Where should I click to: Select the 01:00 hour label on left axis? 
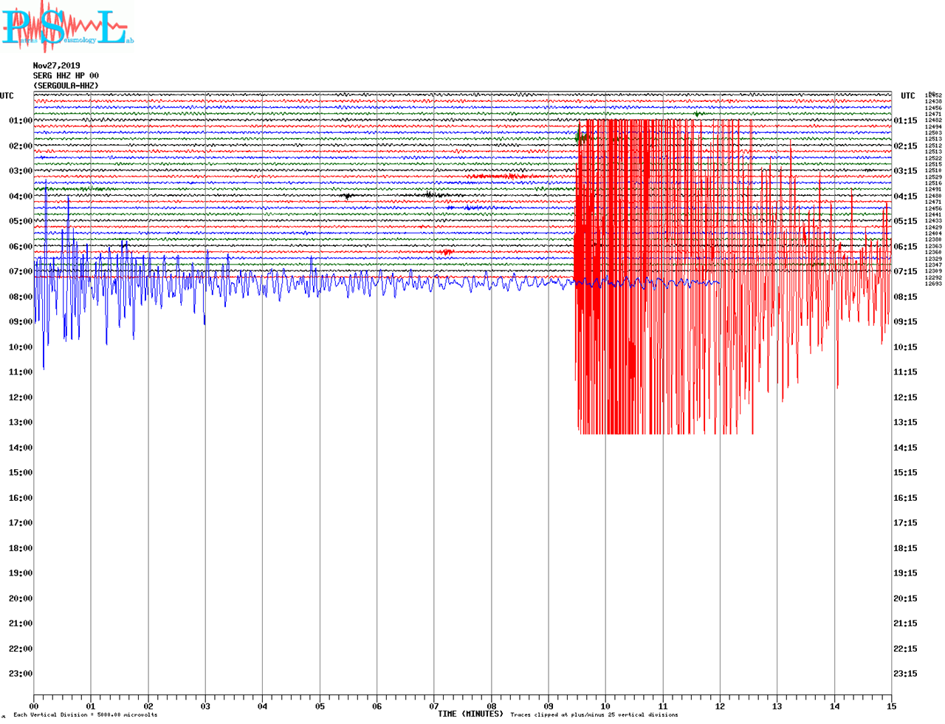[21, 120]
